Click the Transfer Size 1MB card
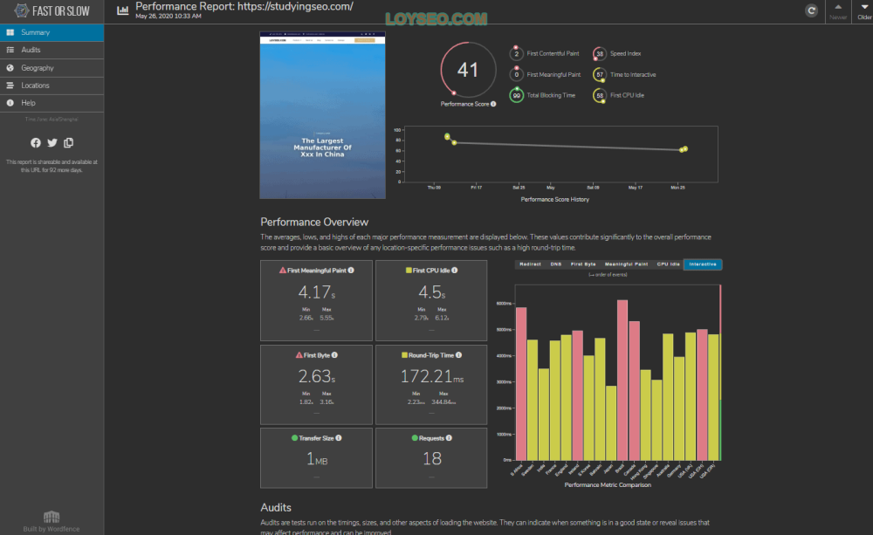Viewport: 873px width, 535px height. pos(316,458)
